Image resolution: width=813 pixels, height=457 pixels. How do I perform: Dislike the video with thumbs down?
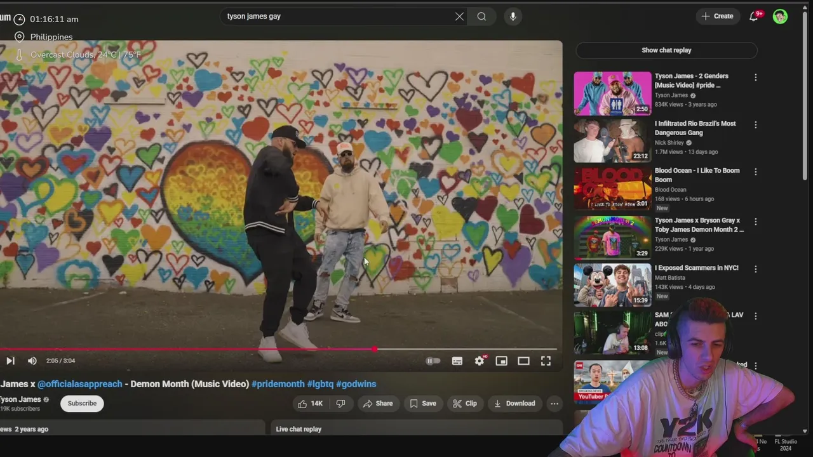click(x=341, y=404)
